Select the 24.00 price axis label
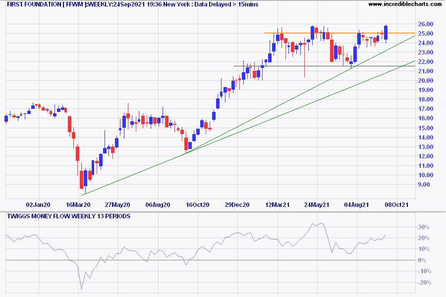The image size is (446, 297). pyautogui.click(x=426, y=43)
